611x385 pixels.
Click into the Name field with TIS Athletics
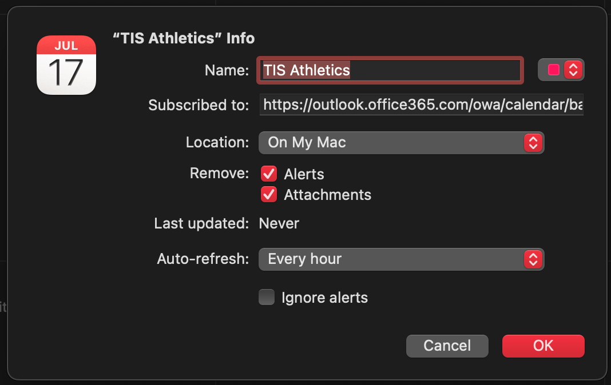[x=389, y=70]
